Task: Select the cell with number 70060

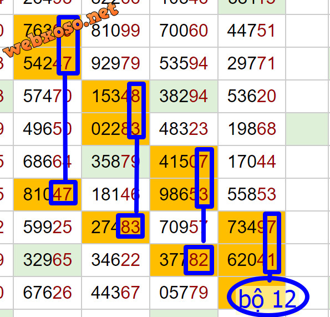Action: (184, 31)
